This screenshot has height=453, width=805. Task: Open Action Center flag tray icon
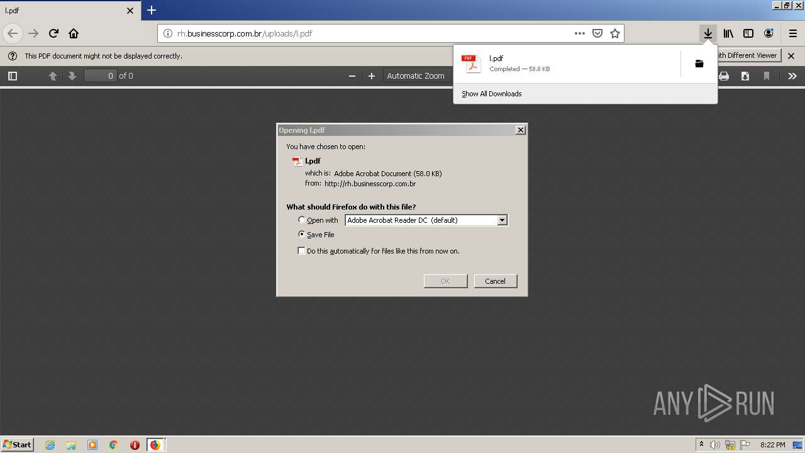(745, 445)
